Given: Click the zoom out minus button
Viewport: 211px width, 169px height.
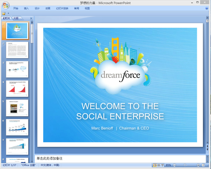Looking at the screenshot, I should pyautogui.click(x=174, y=165).
